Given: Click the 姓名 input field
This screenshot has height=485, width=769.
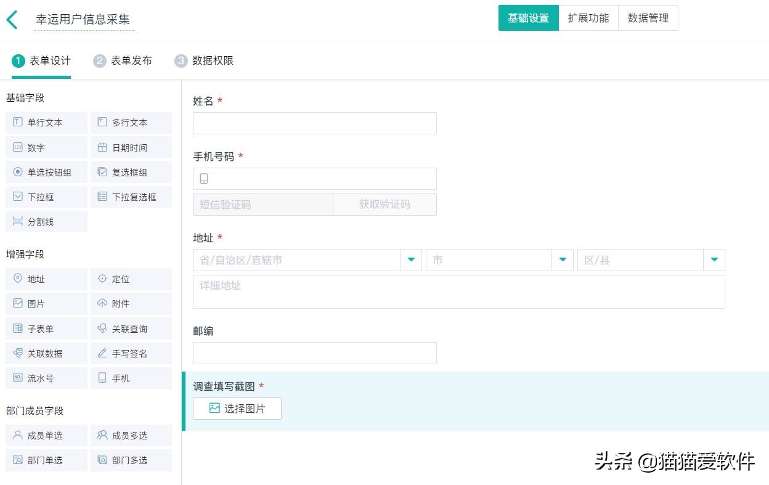Looking at the screenshot, I should [x=314, y=123].
